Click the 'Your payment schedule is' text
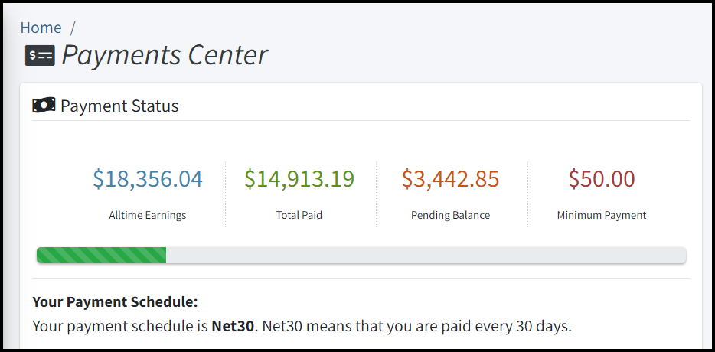The image size is (715, 352). [x=120, y=327]
